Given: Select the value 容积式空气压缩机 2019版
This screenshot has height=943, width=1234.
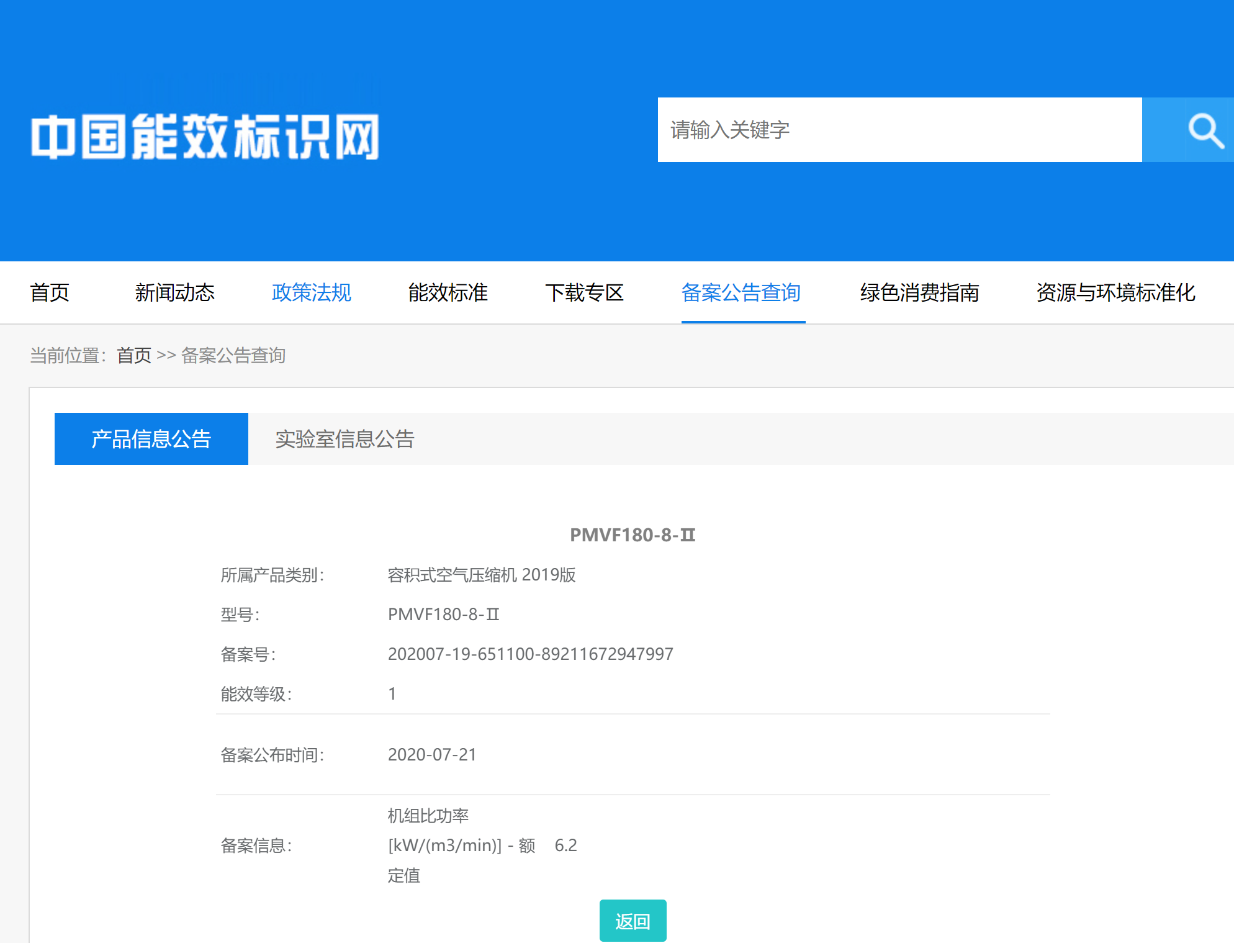Looking at the screenshot, I should 482,575.
